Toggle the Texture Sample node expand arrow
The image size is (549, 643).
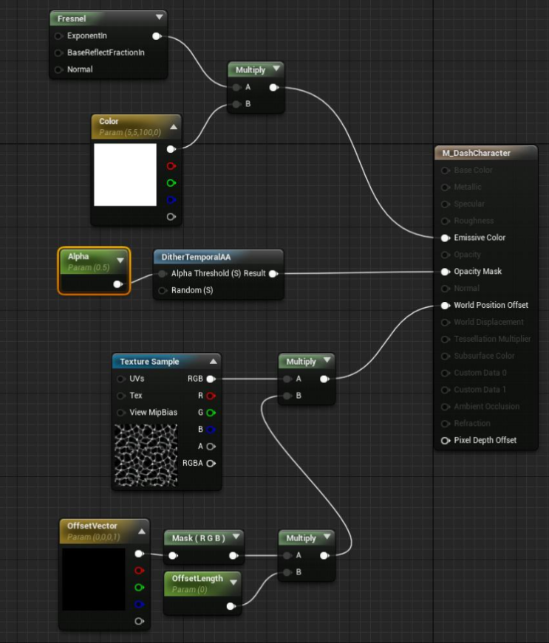[x=213, y=361]
